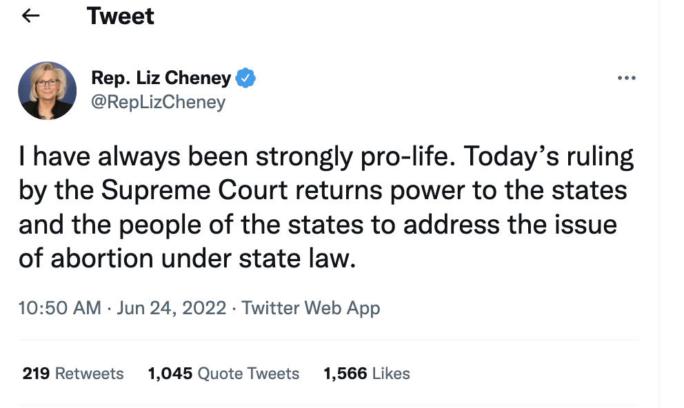Click the blue verified checkmark badge
The width and height of the screenshot is (684, 408).
point(245,78)
